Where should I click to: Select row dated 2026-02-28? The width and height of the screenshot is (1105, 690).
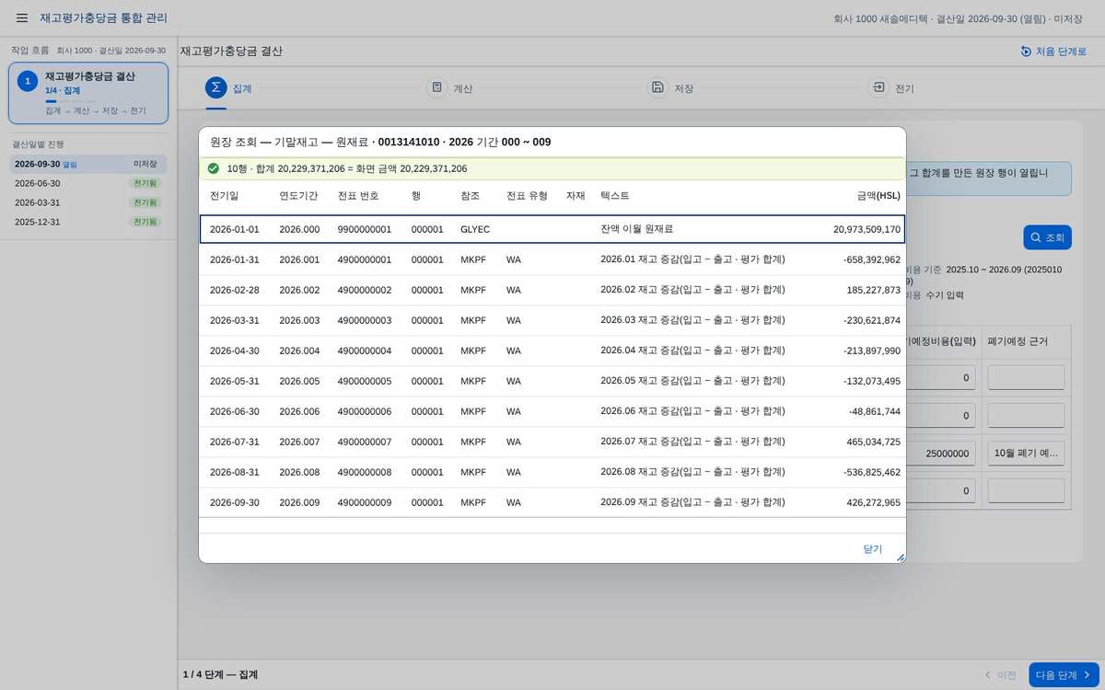point(552,290)
